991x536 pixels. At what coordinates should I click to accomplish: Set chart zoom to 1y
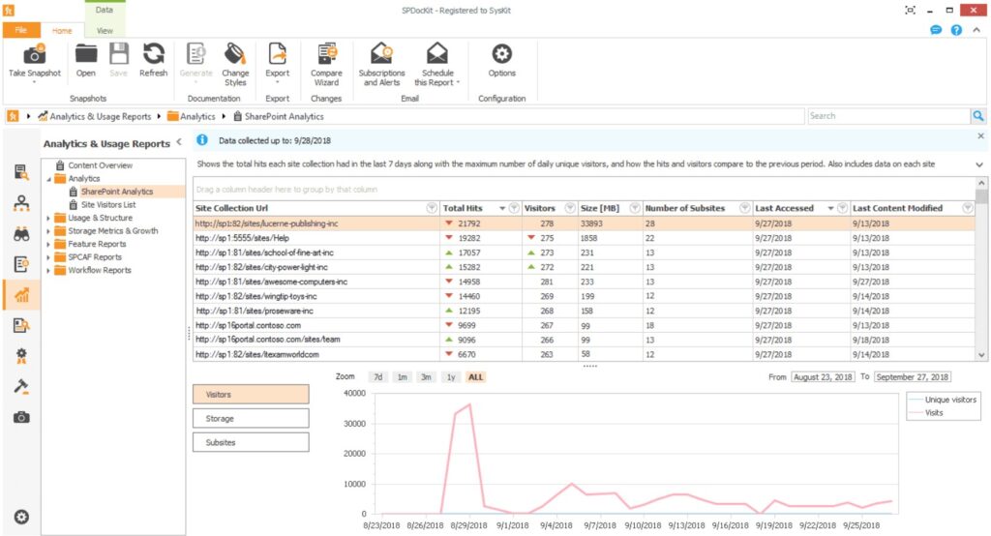[x=451, y=377]
